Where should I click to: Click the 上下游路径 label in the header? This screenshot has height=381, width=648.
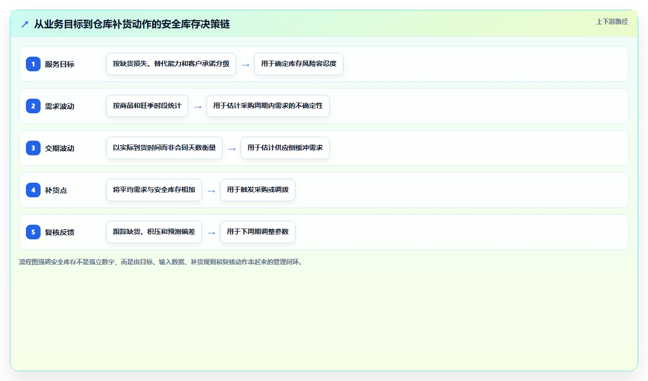pyautogui.click(x=612, y=21)
